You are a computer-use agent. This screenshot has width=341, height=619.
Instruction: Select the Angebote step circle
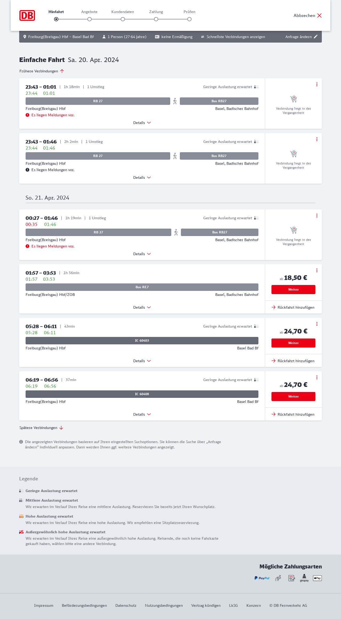(x=90, y=19)
